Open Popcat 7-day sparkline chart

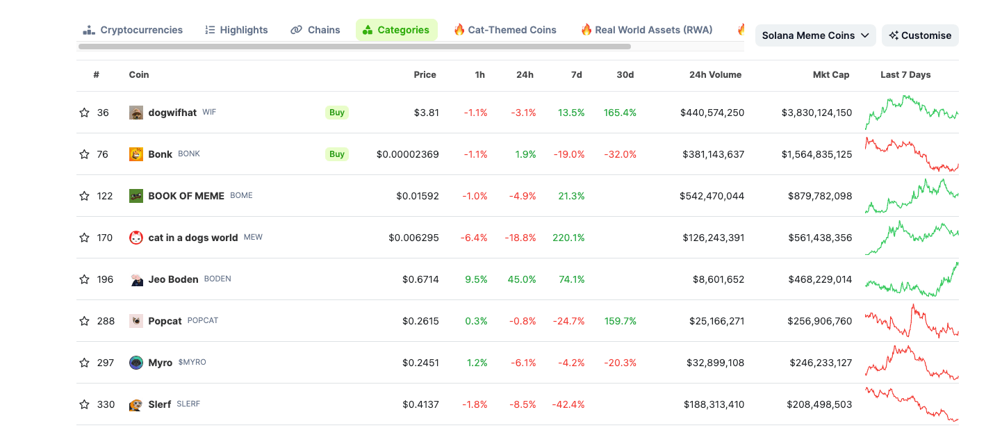tap(912, 321)
